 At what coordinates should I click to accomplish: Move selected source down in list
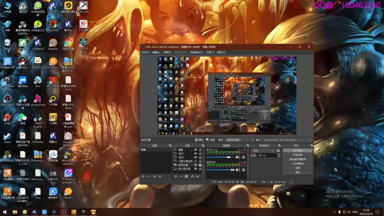198,176
